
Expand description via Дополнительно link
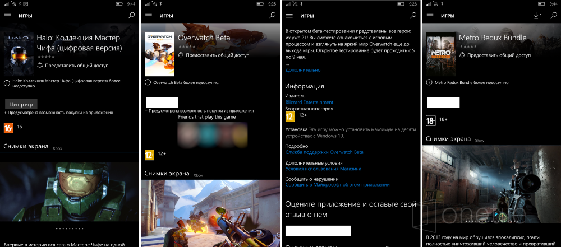pos(303,70)
